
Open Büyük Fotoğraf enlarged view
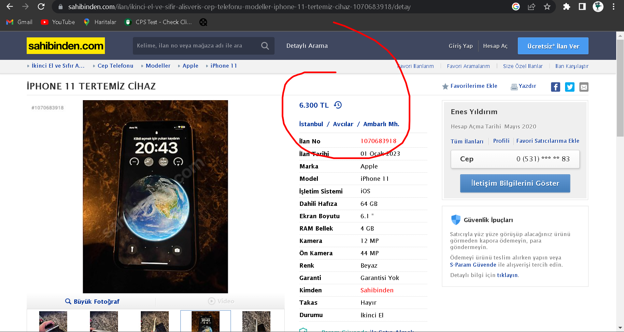[x=92, y=301]
